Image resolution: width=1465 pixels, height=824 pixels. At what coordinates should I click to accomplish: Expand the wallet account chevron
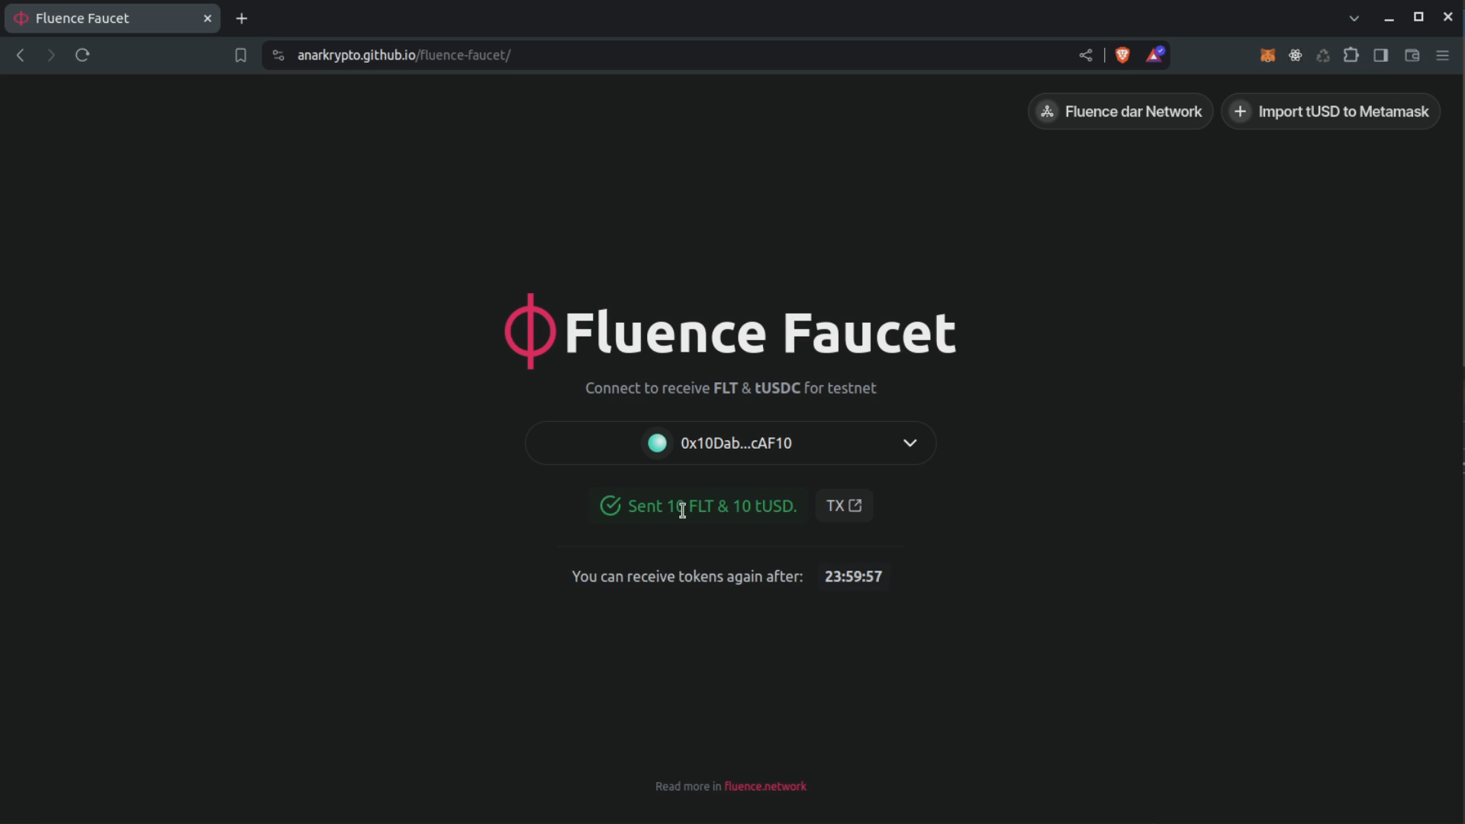pyautogui.click(x=910, y=443)
